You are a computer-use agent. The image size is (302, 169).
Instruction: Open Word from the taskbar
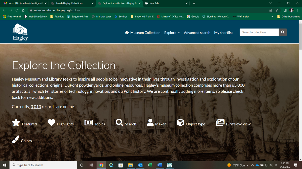160,165
